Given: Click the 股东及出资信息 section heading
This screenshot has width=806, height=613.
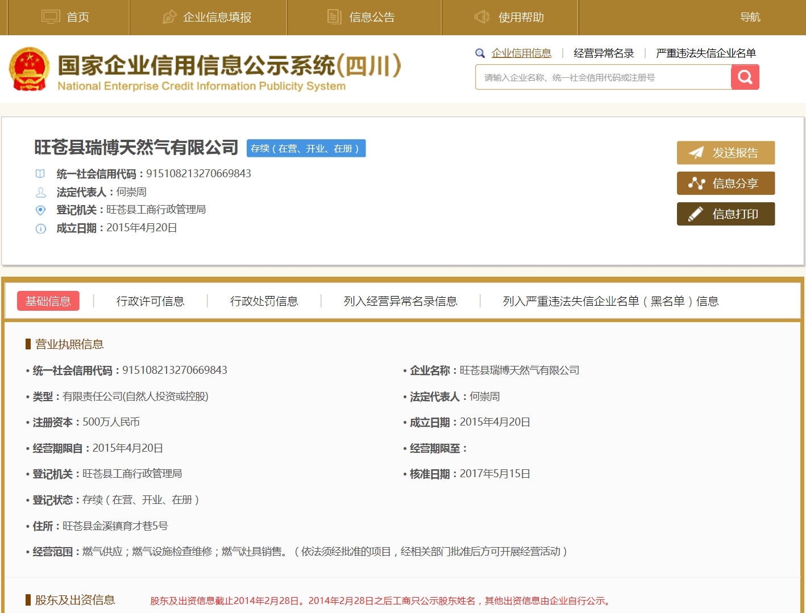Looking at the screenshot, I should coord(75,600).
